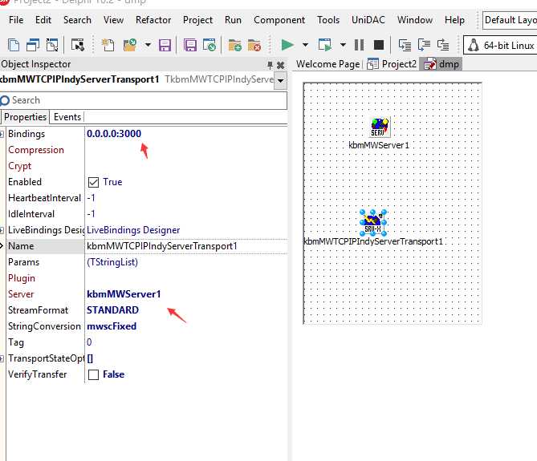The width and height of the screenshot is (537, 461).
Task: Open the dropdown next to Open folder
Action: point(148,45)
